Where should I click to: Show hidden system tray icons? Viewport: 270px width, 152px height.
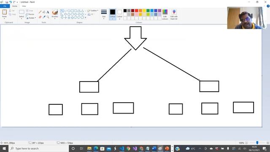[x=200, y=148]
